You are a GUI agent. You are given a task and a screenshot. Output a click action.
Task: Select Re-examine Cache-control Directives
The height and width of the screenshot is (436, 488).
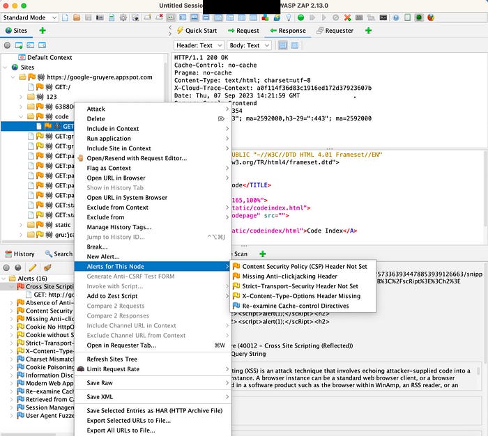tap(303, 306)
